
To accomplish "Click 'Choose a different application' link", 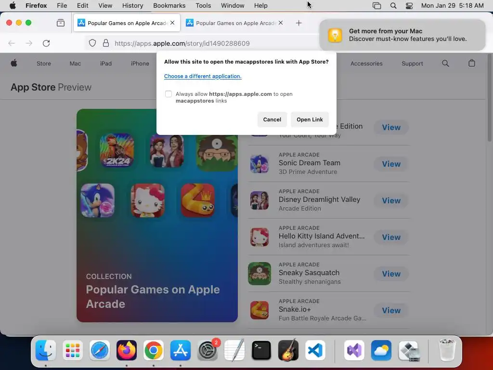I will pos(203,76).
